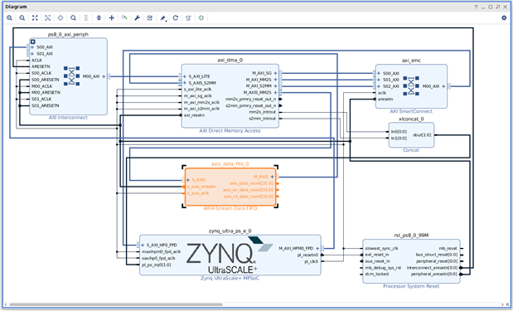Open the diagram settings gear

click(504, 18)
